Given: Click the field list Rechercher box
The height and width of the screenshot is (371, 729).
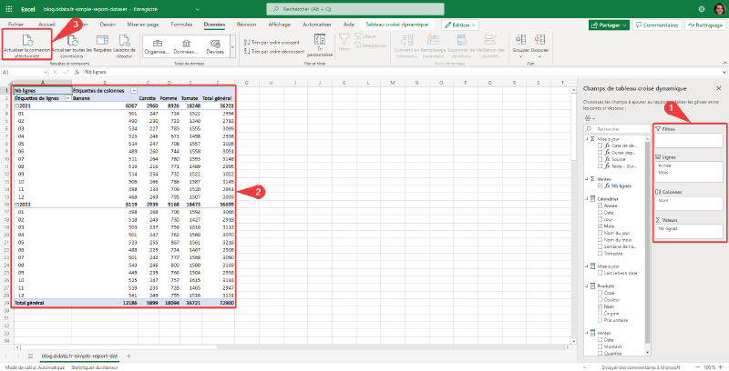Looking at the screenshot, I should tap(617, 129).
